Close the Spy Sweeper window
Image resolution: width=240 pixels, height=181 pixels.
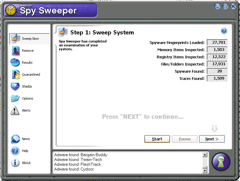[233, 6]
